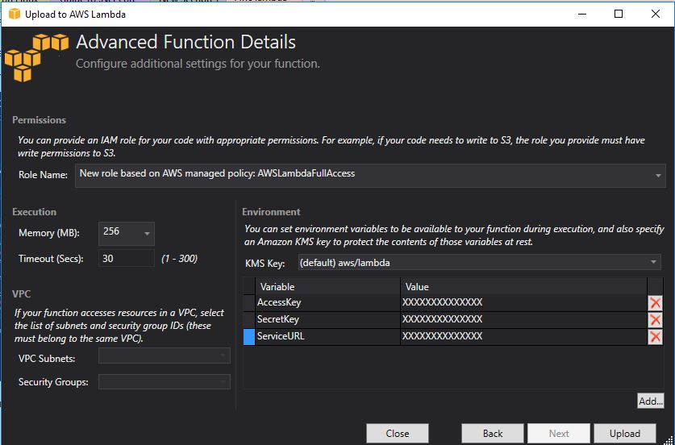Screen dimensions: 675x445
Task: Select the ServiceURL row header
Action: point(249,337)
